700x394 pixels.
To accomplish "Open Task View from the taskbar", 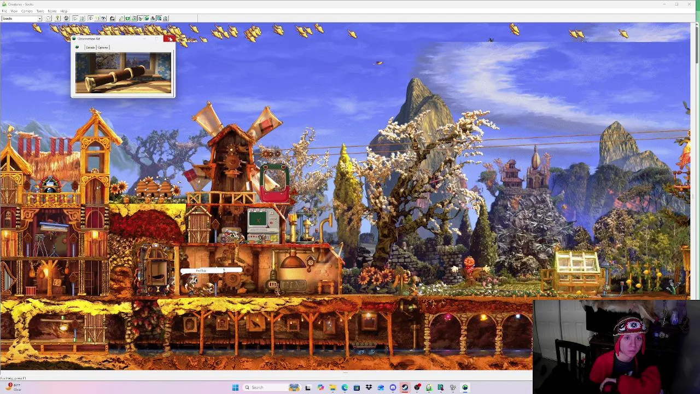I will [308, 387].
